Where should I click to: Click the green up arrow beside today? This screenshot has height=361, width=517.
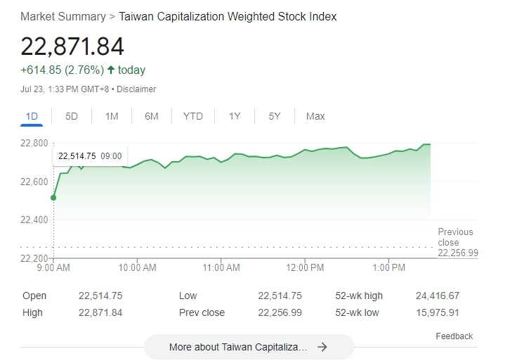[111, 70]
